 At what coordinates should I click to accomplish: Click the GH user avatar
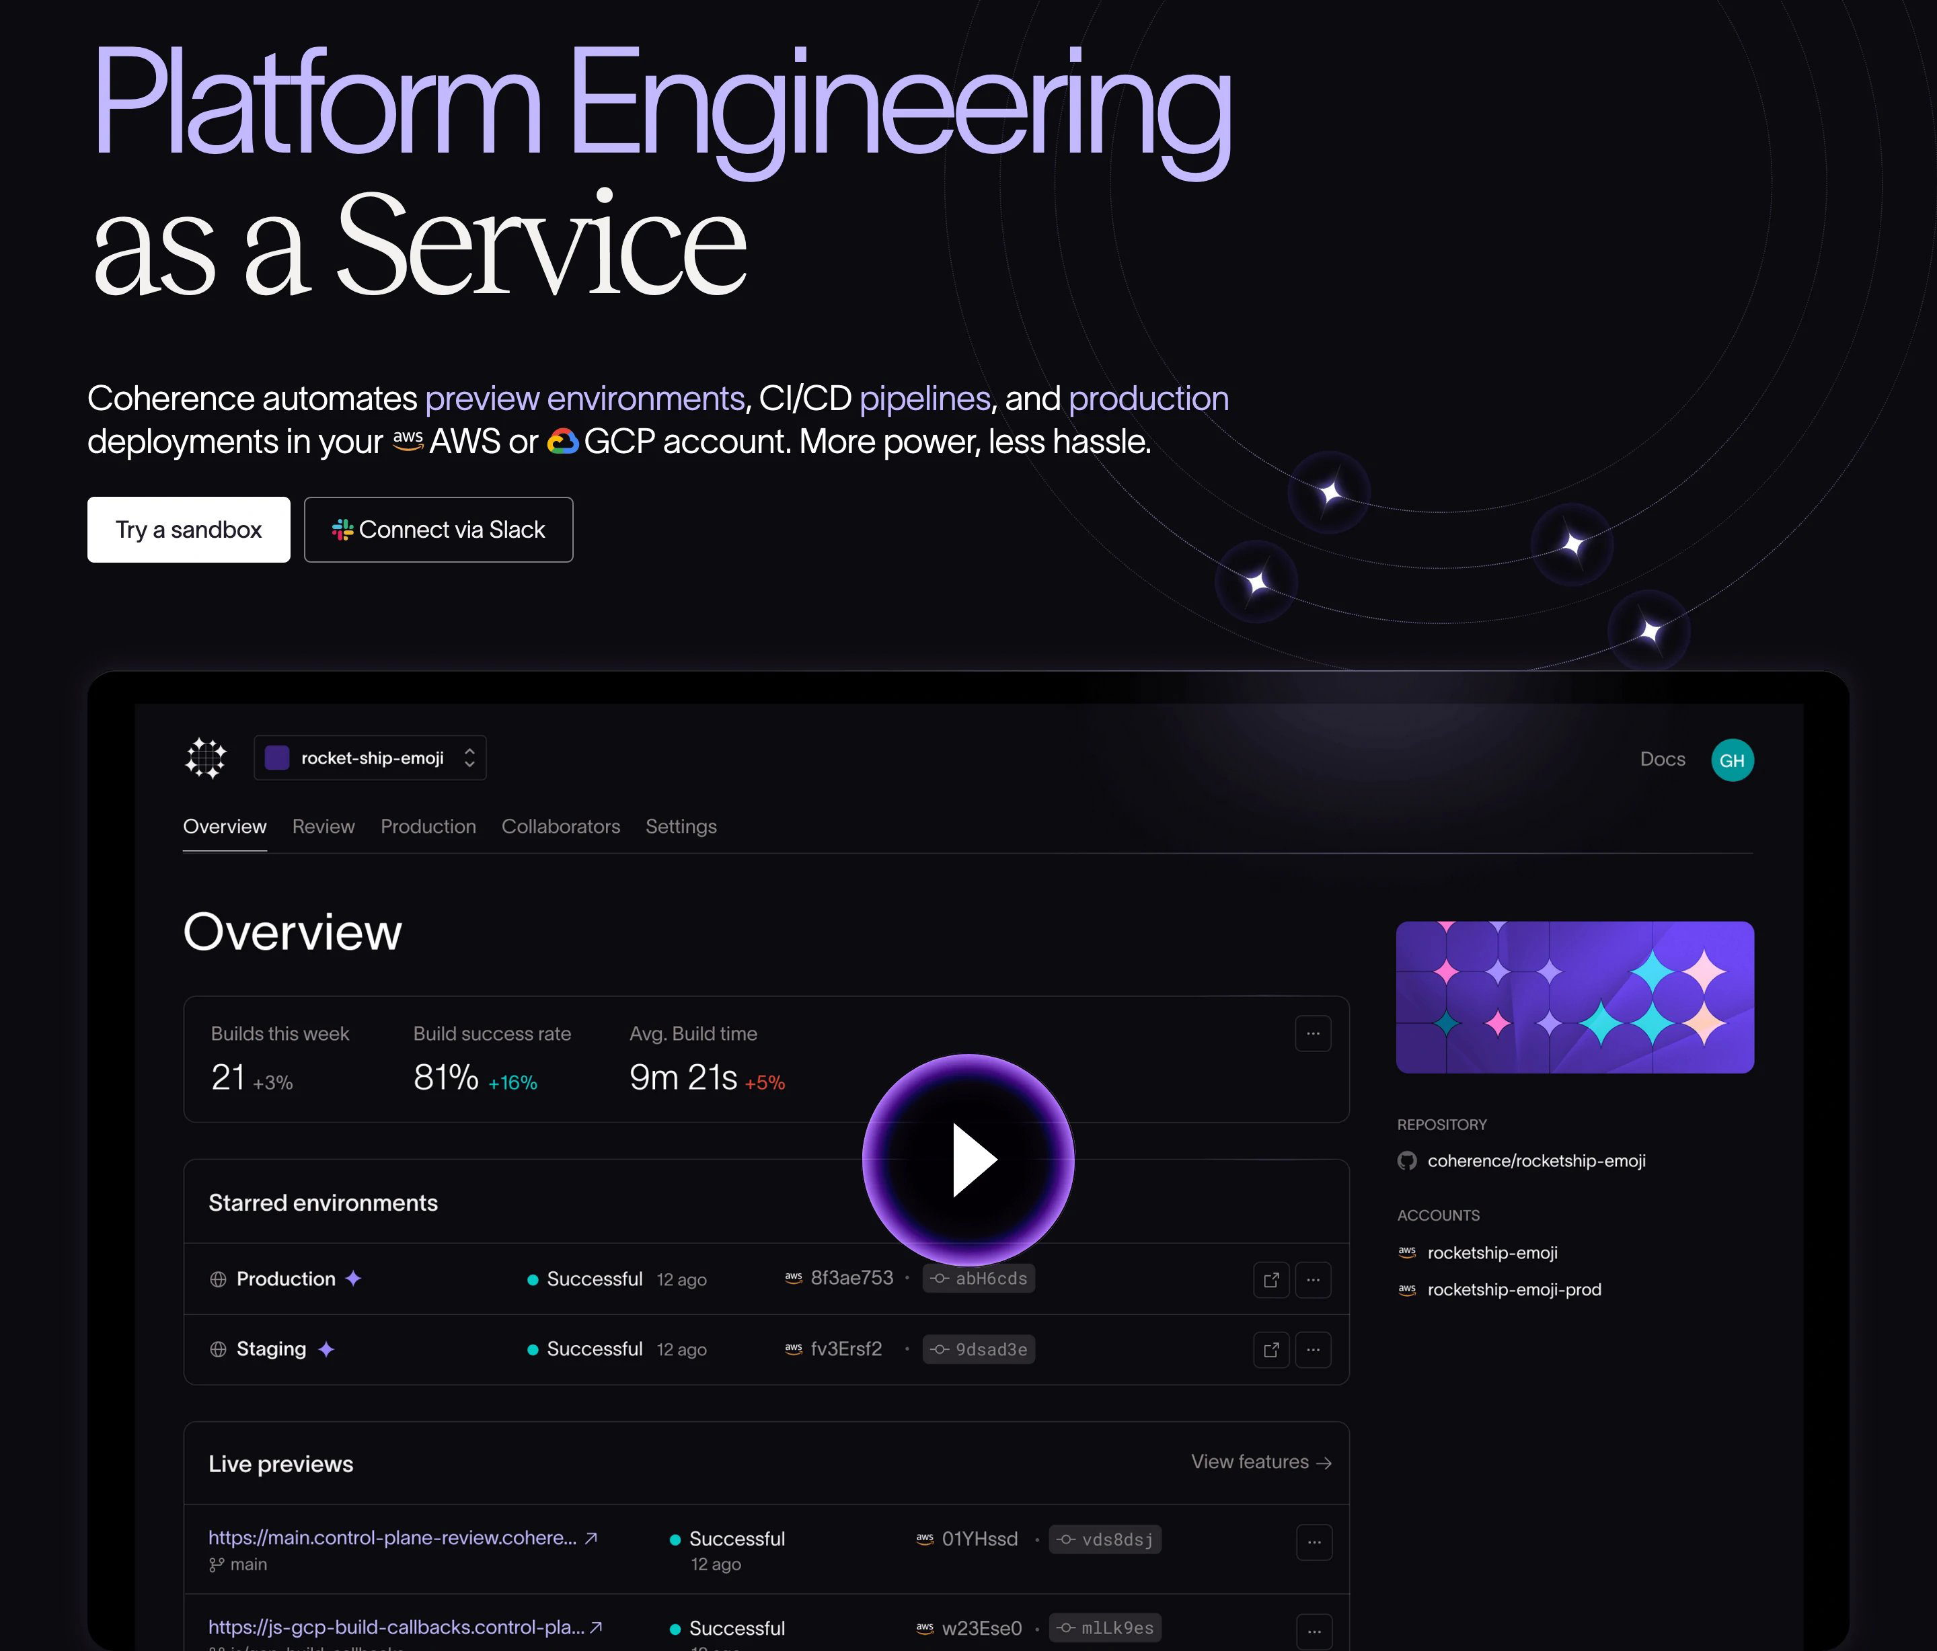pos(1733,760)
